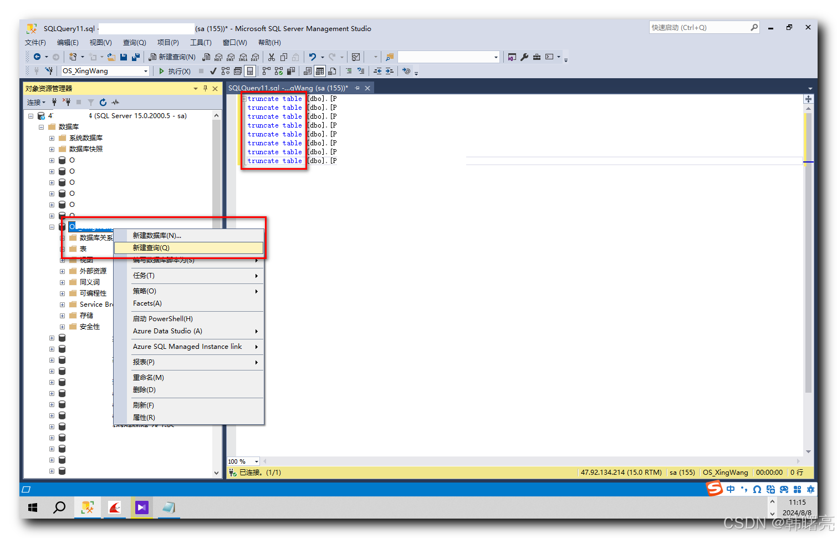Click the Object Explorer scroll-down arrow

pyautogui.click(x=216, y=473)
